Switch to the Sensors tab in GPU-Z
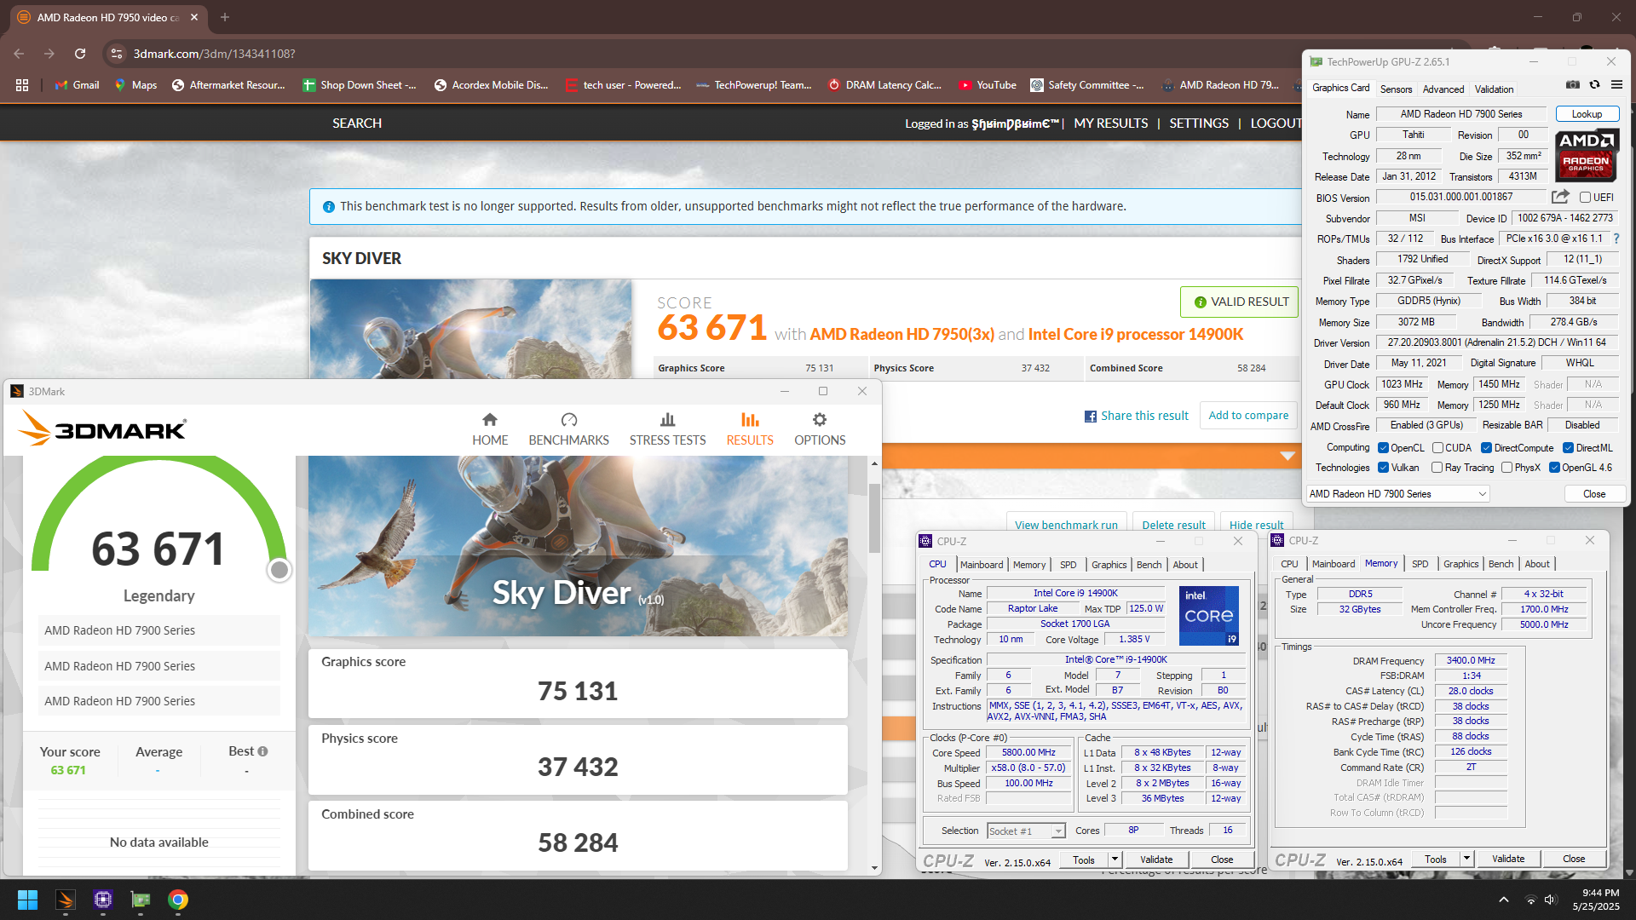The height and width of the screenshot is (920, 1636). click(1396, 89)
